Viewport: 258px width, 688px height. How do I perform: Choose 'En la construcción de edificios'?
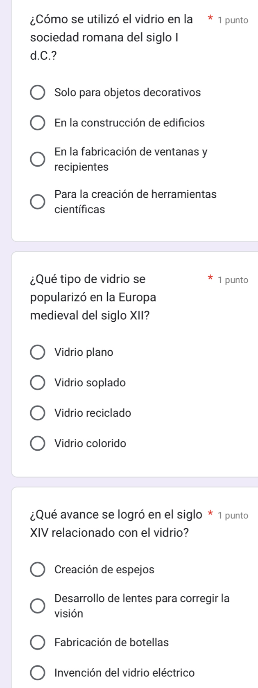click(x=38, y=123)
